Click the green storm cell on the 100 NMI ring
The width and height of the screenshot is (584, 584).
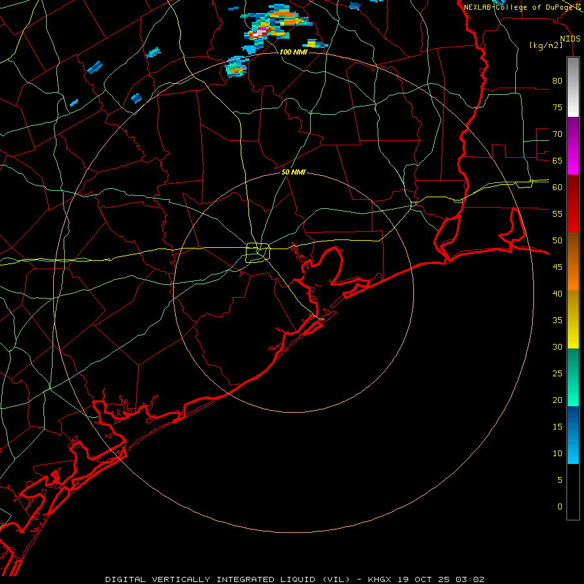click(235, 67)
